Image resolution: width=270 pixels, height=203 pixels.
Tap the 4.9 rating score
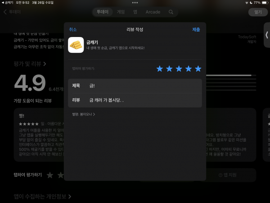click(30, 83)
